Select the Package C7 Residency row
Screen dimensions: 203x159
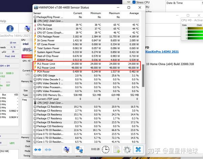(x=86, y=118)
